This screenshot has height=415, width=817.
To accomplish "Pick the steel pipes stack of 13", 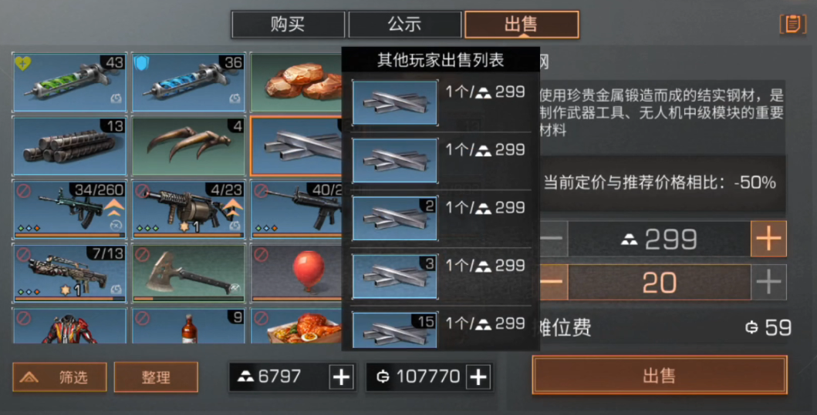I will point(69,146).
